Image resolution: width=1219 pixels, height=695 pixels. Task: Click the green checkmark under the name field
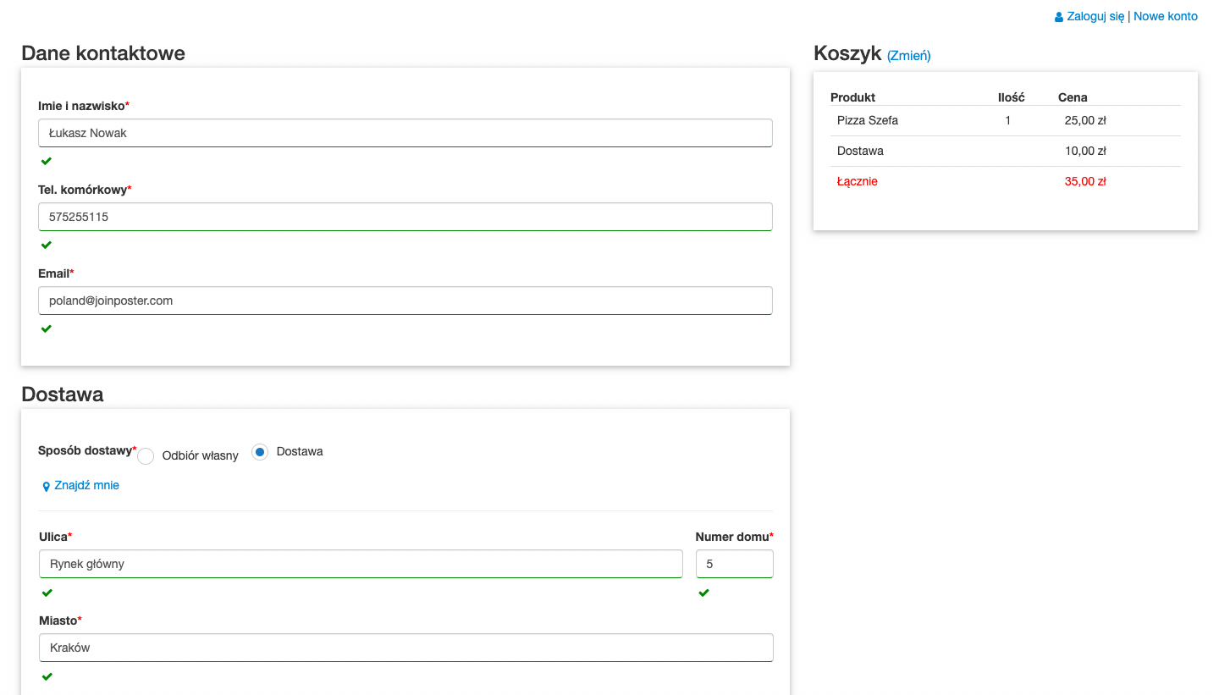pos(47,161)
